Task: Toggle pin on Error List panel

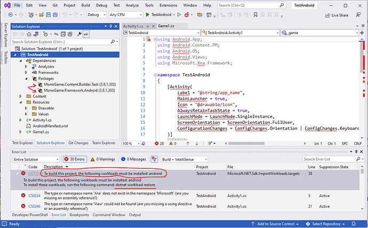Action: 356,152
